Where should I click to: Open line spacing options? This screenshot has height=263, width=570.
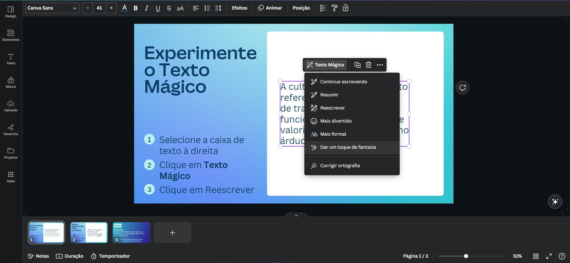(218, 8)
